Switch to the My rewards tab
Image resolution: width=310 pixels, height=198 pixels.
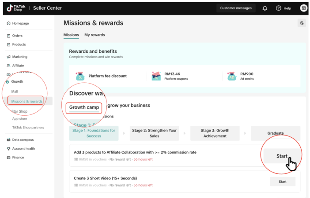pyautogui.click(x=95, y=35)
